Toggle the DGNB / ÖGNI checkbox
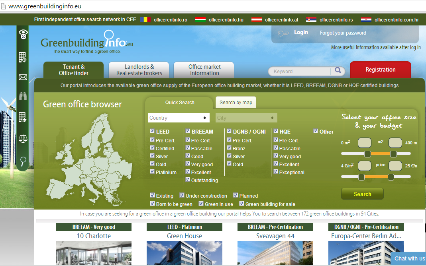426x266 pixels. (x=229, y=131)
